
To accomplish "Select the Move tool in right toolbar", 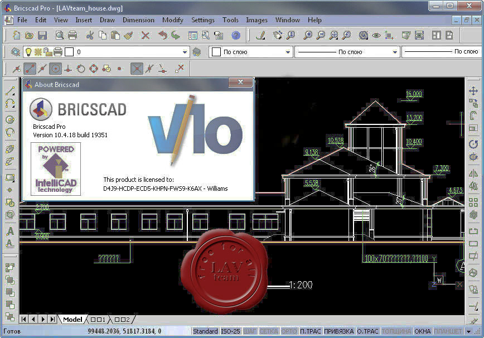I will [x=473, y=91].
